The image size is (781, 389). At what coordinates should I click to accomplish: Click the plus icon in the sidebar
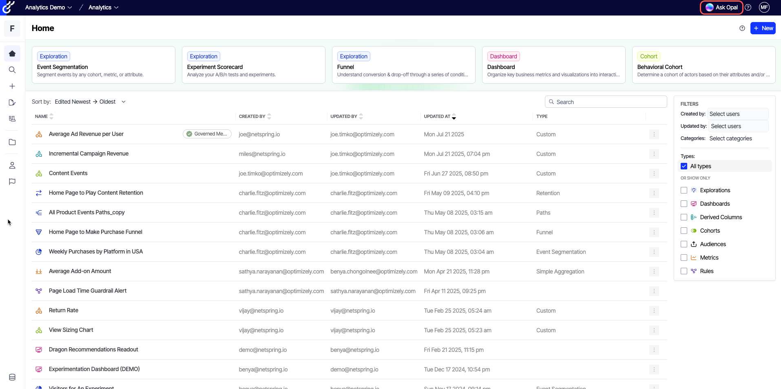(12, 86)
